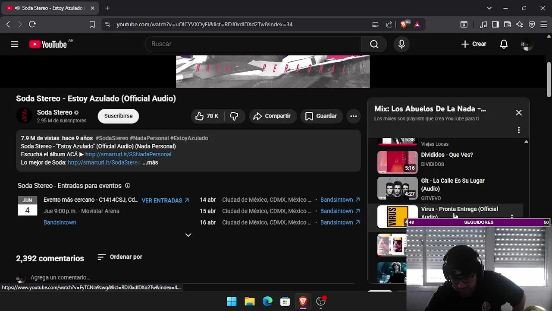Image resolution: width=552 pixels, height=311 pixels.
Task: Click the Buscar search field
Action: 253,44
